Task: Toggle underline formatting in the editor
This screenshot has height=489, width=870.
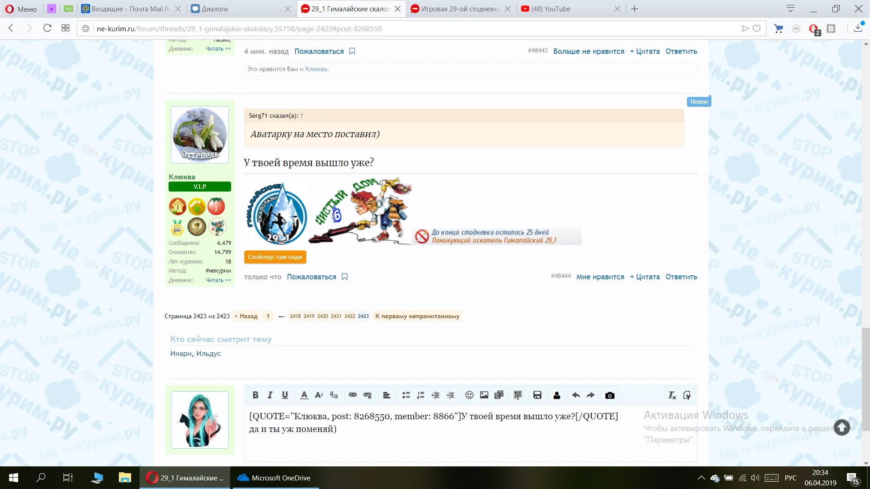Action: (285, 395)
